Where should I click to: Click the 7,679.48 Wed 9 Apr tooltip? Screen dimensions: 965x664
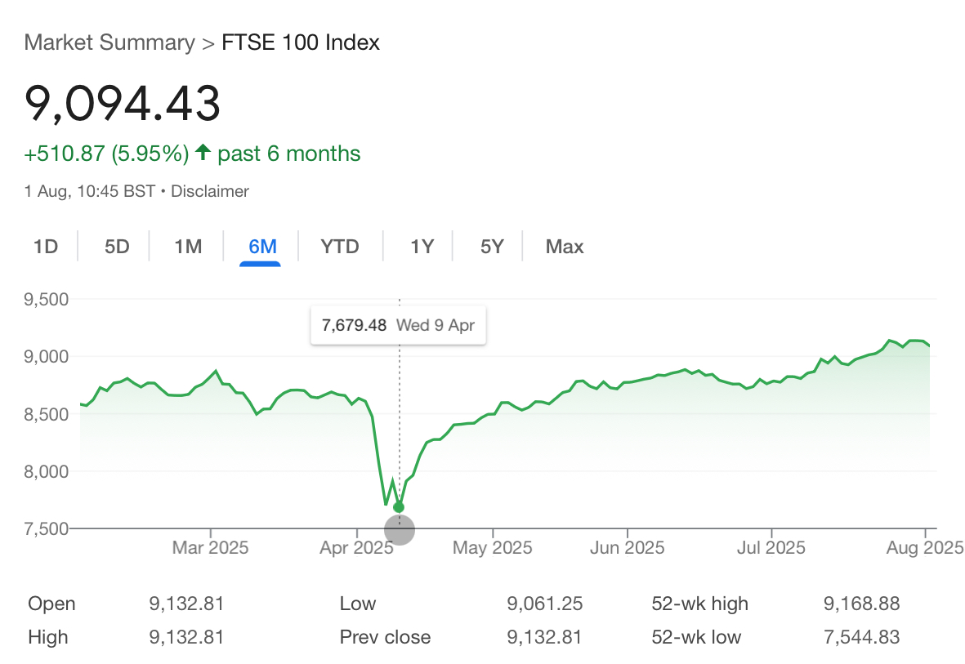click(398, 325)
